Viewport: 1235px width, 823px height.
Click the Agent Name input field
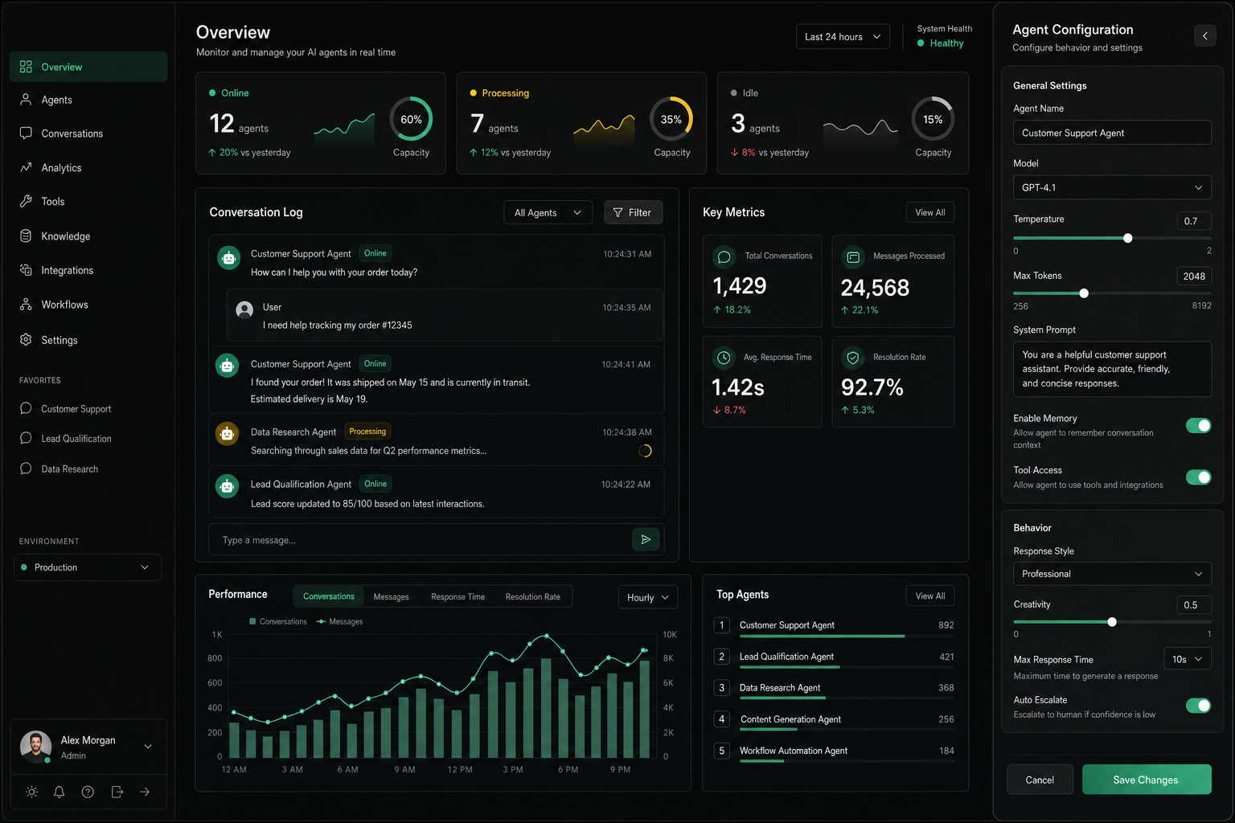[x=1112, y=133]
